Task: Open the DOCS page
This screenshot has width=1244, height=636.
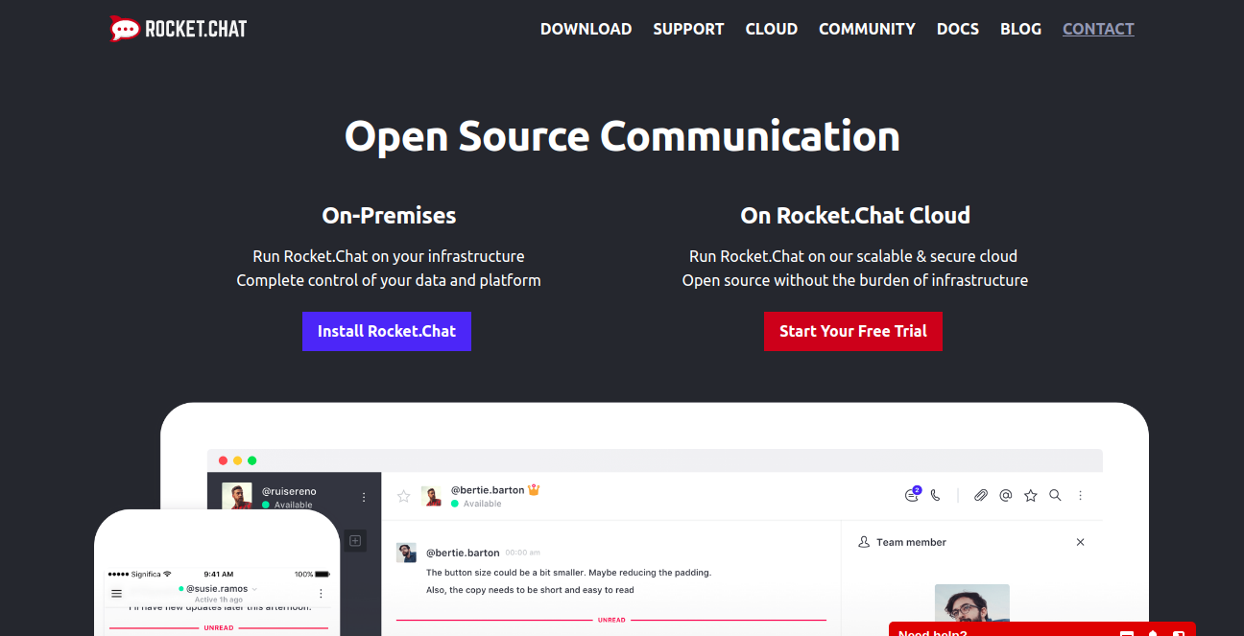Action: pyautogui.click(x=958, y=29)
